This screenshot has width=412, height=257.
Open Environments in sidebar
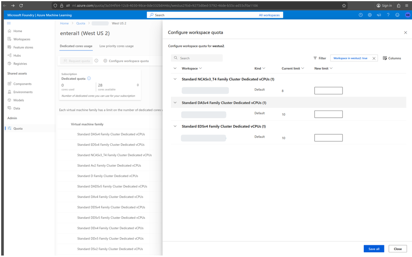point(20,92)
